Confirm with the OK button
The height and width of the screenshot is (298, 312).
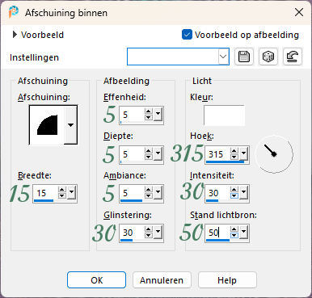tap(96, 280)
